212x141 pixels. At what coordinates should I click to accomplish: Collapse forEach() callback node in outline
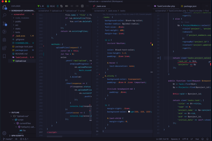pyautogui.click(x=16, y=127)
